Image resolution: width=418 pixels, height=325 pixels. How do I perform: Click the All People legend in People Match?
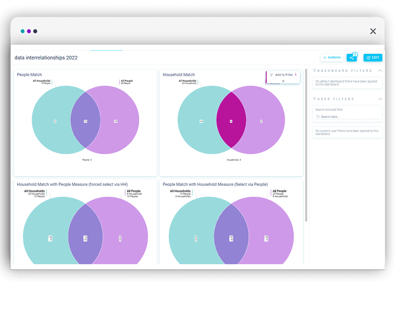[126, 81]
